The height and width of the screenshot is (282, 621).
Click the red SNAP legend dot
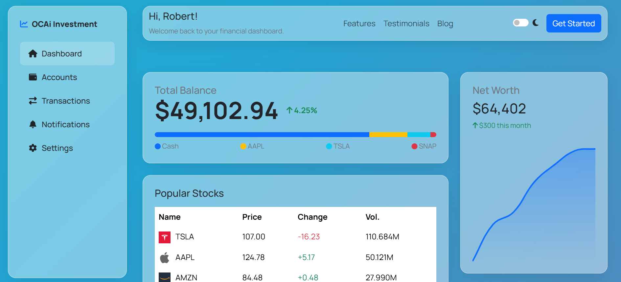pos(414,146)
